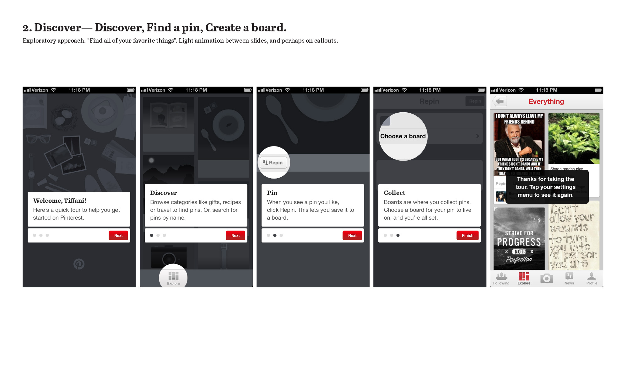Click the Repin button on the pin
This screenshot has width=633, height=384.
click(273, 162)
